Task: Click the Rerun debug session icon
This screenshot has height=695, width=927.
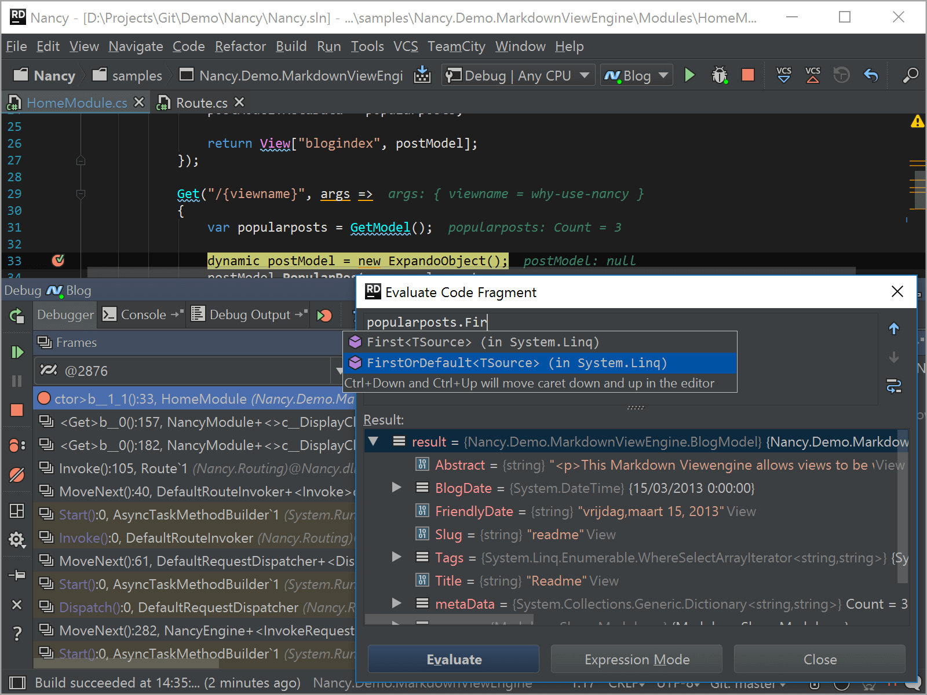Action: click(17, 315)
